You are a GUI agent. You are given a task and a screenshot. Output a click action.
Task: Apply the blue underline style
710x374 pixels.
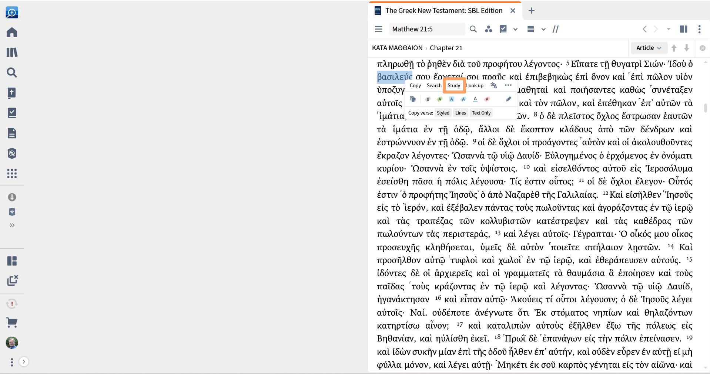coord(475,99)
